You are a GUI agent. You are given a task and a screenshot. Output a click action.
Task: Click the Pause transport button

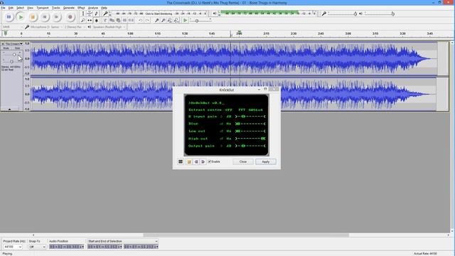pos(9,17)
